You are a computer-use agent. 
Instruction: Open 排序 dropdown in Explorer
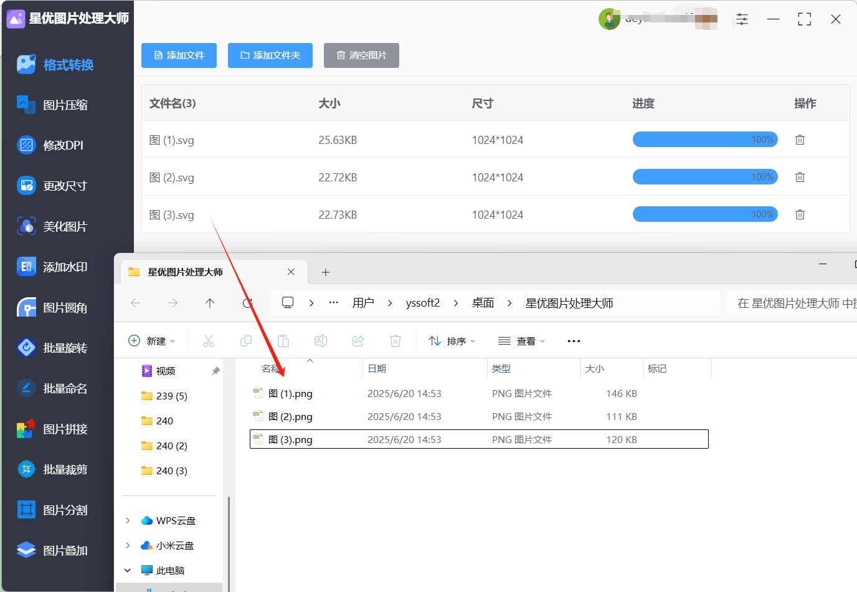click(x=452, y=341)
